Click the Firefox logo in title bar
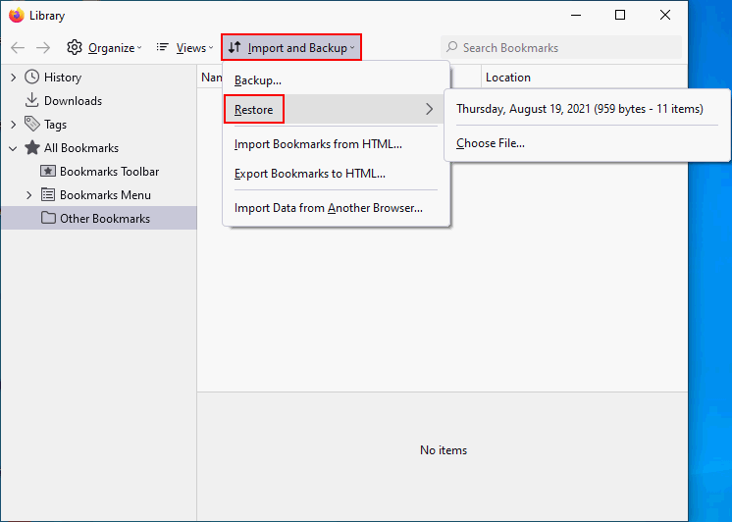Screen dimensions: 732x522 pyautogui.click(x=17, y=16)
